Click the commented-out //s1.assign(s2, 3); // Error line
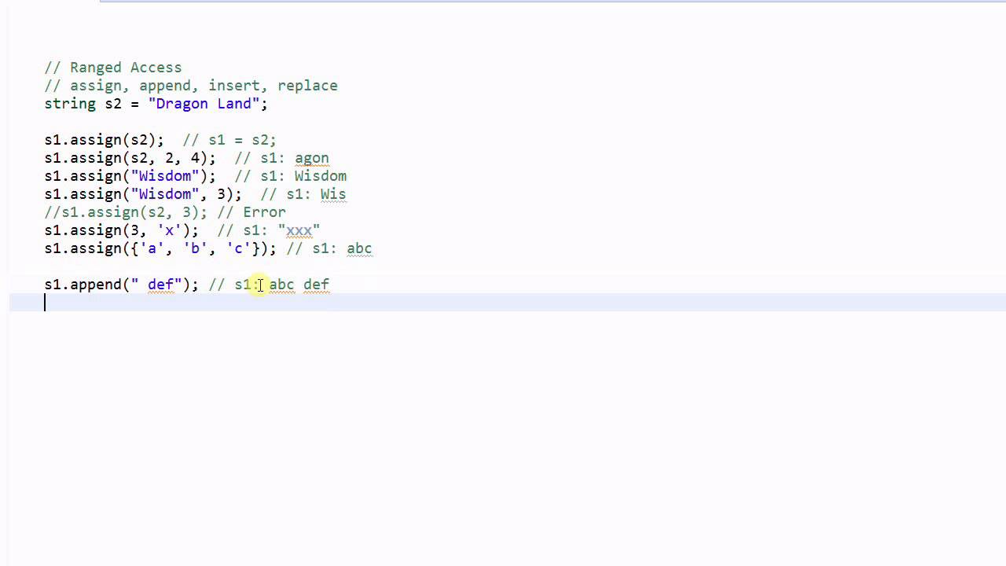 [x=165, y=212]
